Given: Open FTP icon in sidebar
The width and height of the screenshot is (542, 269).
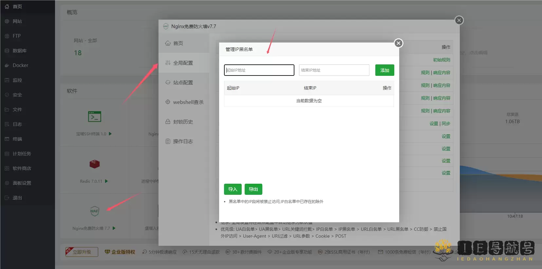Looking at the screenshot, I should tap(7, 36).
